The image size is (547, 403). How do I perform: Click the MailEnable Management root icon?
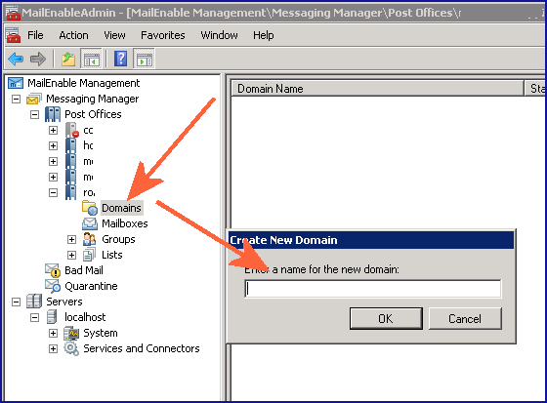point(16,83)
